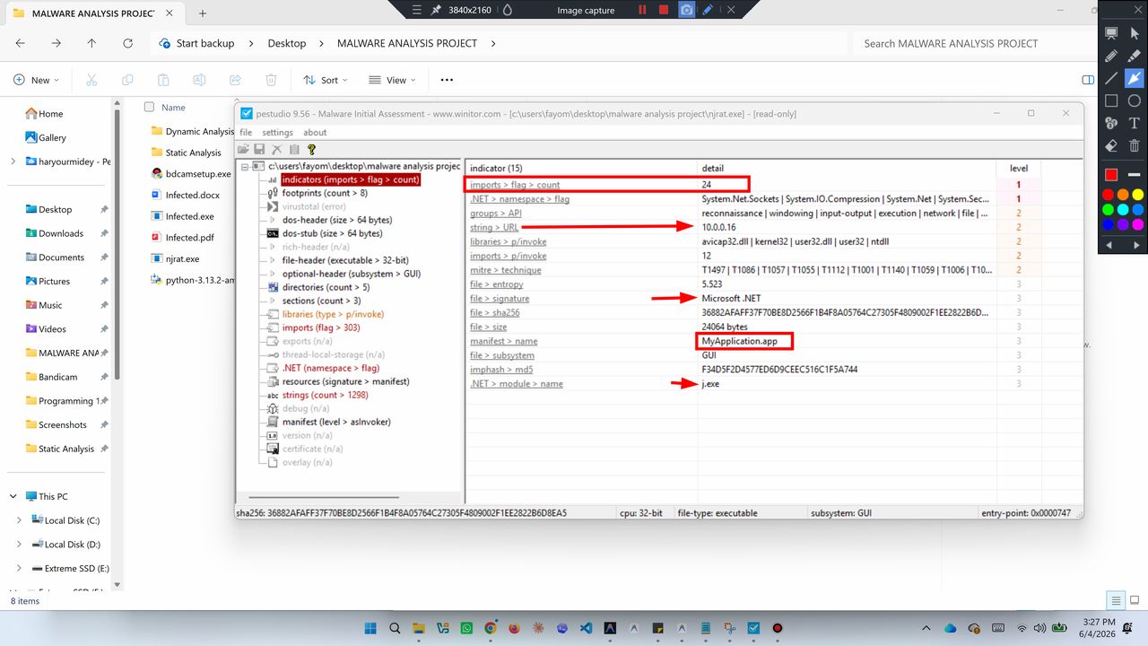Select the arrow drawing tool

pos(1135,78)
